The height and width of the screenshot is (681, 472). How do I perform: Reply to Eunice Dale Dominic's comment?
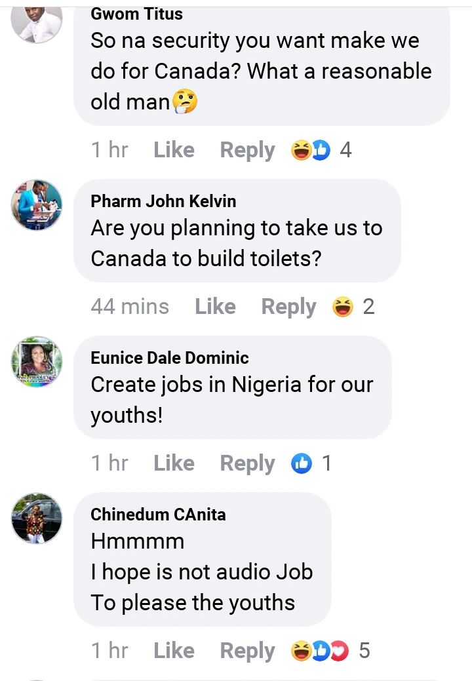247,463
